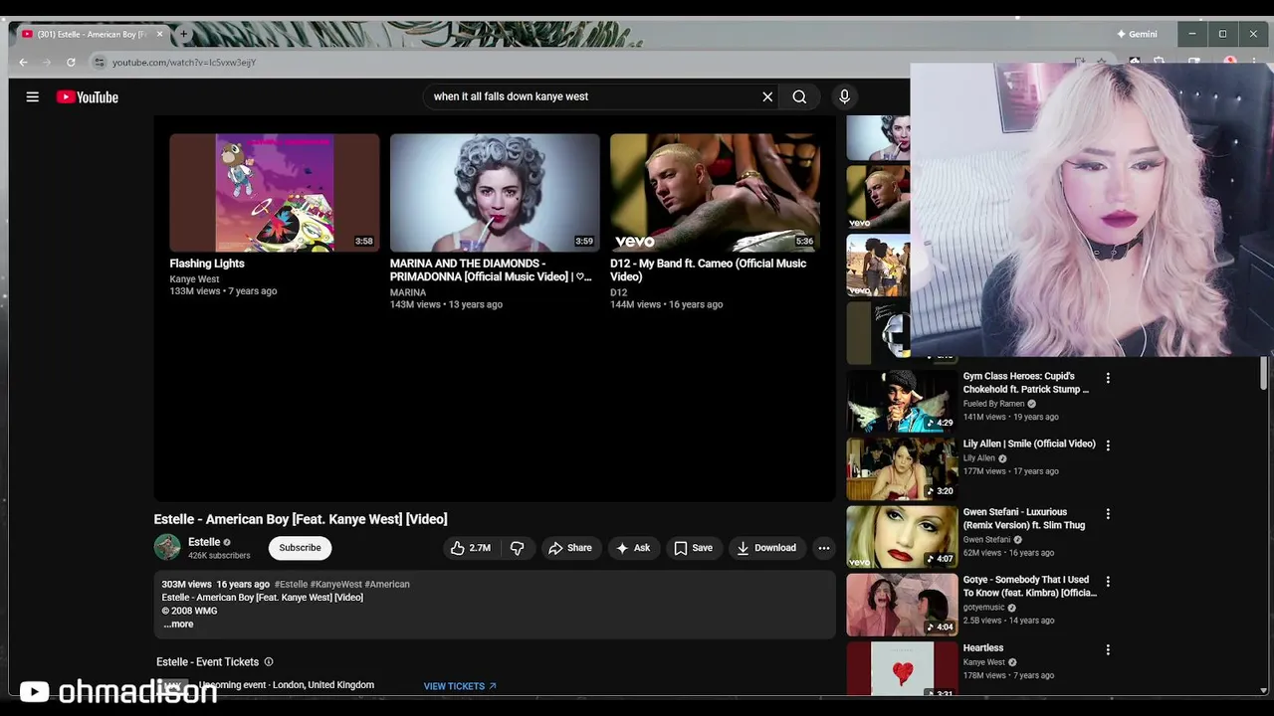Screen dimensions: 1274x716
Task: Click the info icon next to Event Tickets
Action: [x=268, y=662]
